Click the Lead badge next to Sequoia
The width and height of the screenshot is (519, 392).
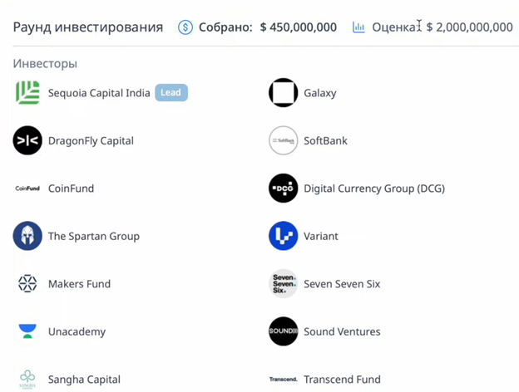pyautogui.click(x=171, y=92)
